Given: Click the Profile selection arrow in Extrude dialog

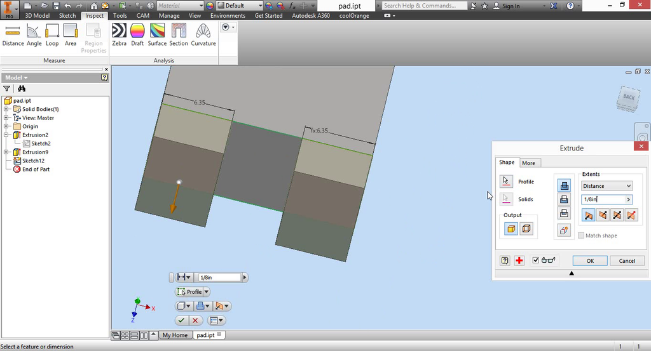Looking at the screenshot, I should click(x=505, y=182).
